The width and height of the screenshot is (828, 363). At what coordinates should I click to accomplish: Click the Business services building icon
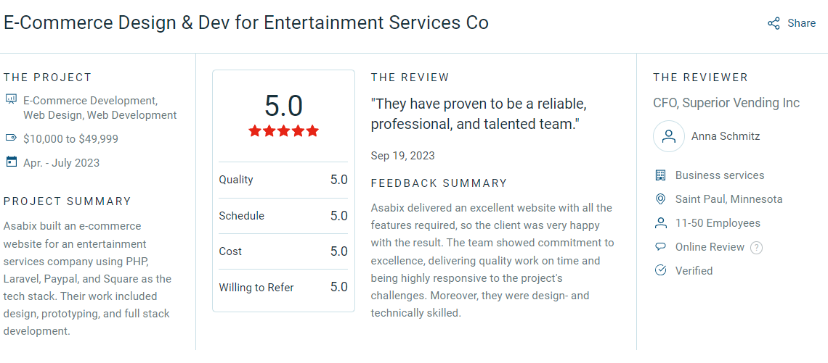point(660,175)
